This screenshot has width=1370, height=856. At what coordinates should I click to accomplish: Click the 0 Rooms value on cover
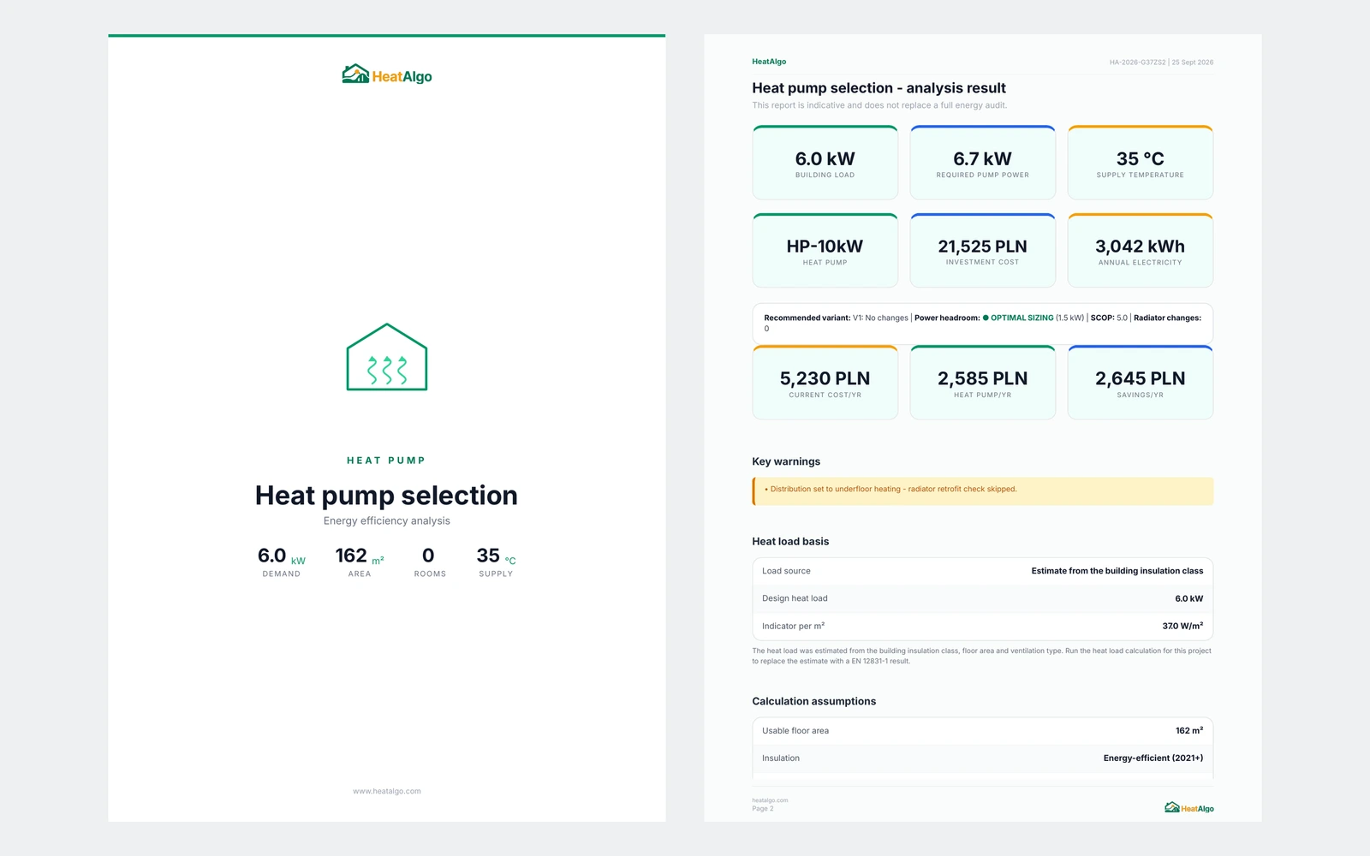click(x=428, y=556)
